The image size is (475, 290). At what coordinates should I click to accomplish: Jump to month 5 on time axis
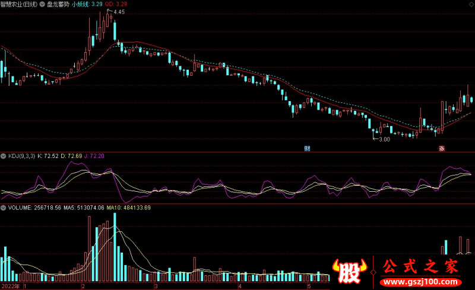[309, 286]
